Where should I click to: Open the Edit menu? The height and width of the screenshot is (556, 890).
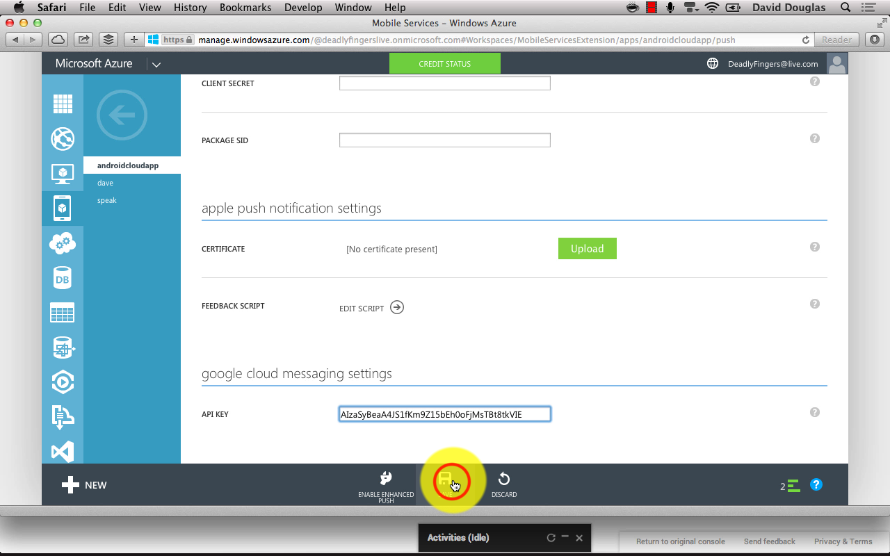point(117,8)
